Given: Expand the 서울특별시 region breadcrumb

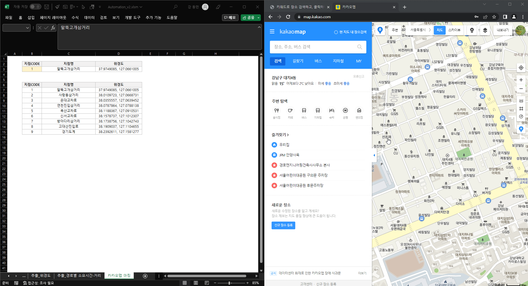Looking at the screenshot, I should coord(421,30).
